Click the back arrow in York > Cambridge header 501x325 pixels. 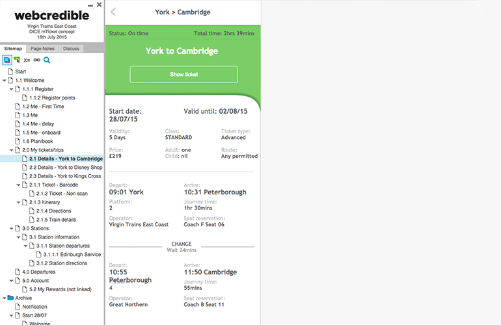click(114, 12)
